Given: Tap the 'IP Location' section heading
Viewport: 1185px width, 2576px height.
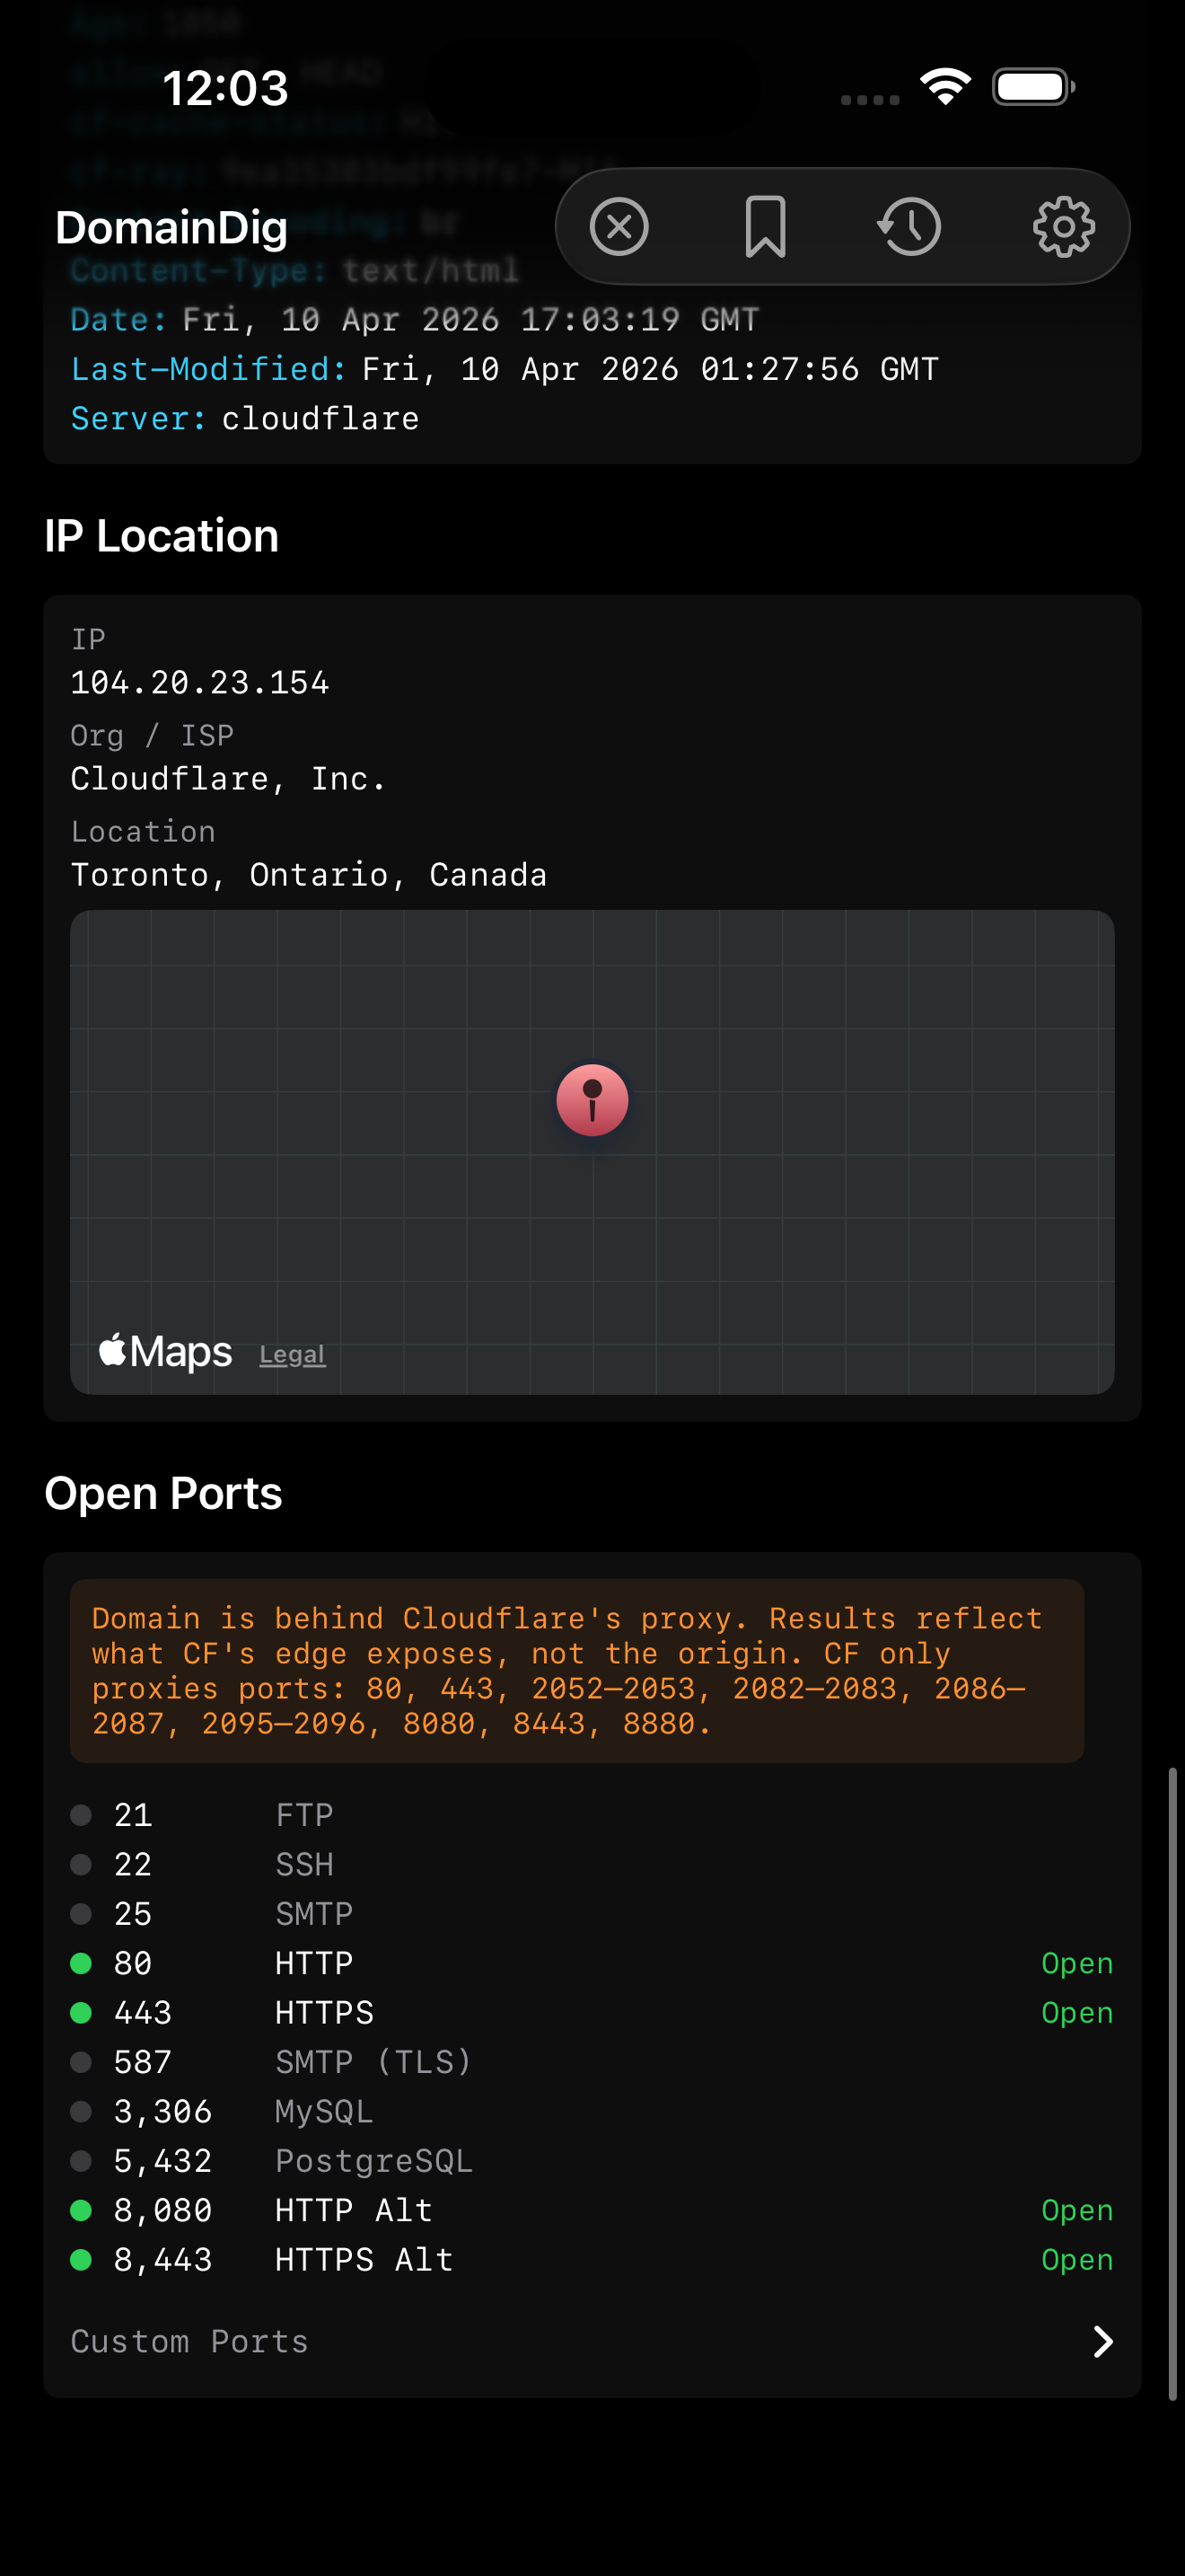Looking at the screenshot, I should 162,536.
